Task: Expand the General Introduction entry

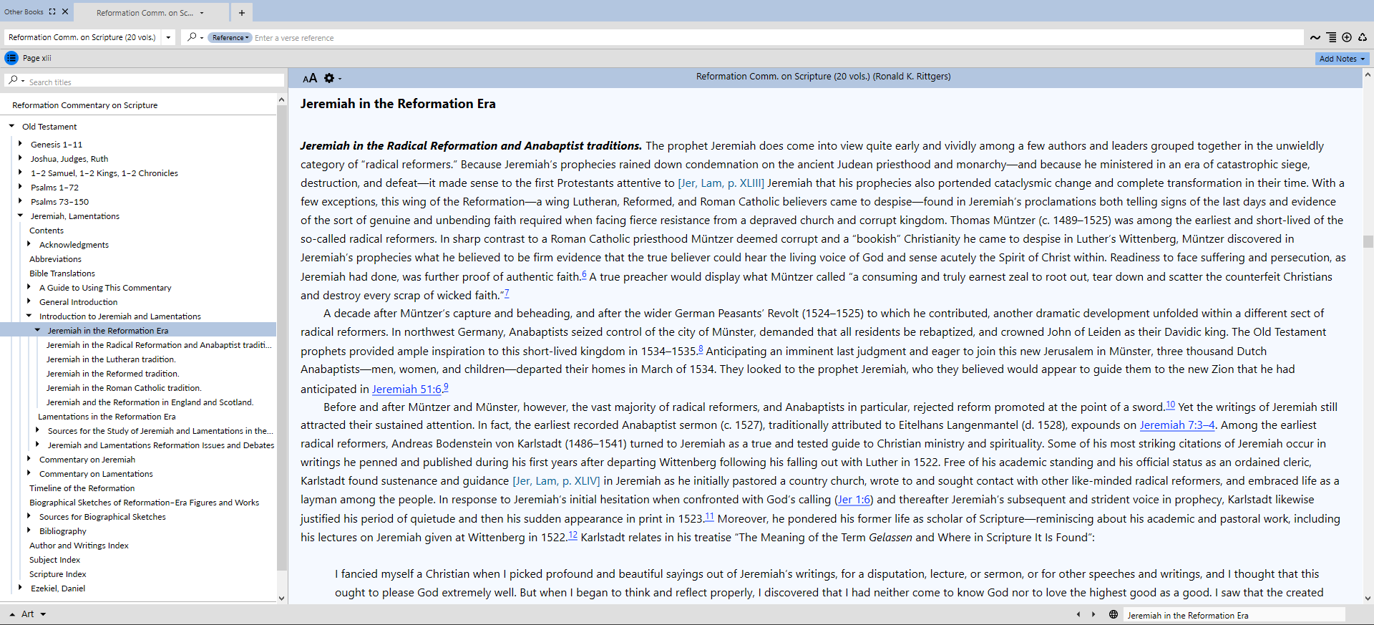Action: click(x=29, y=301)
